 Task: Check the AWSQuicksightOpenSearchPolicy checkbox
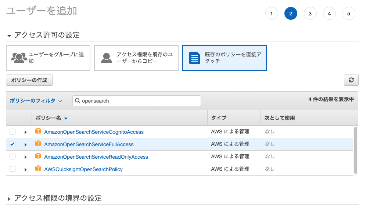click(x=12, y=169)
